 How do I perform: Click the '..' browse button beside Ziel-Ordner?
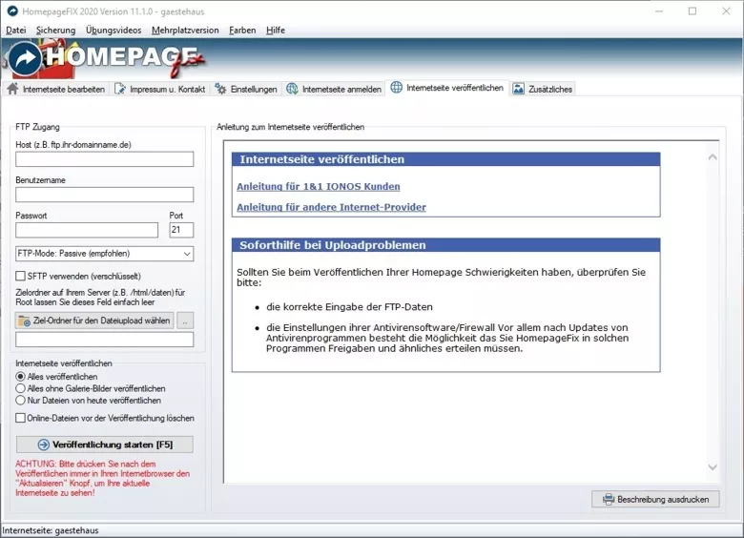(x=185, y=321)
